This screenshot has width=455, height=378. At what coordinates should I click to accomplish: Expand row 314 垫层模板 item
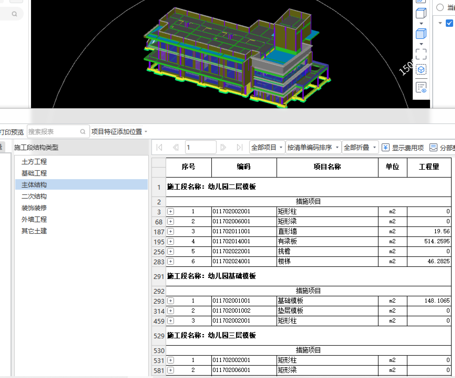[171, 311]
